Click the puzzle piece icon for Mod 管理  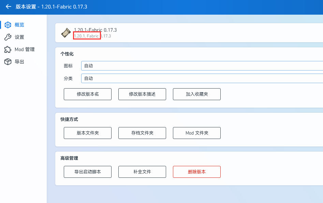point(8,49)
